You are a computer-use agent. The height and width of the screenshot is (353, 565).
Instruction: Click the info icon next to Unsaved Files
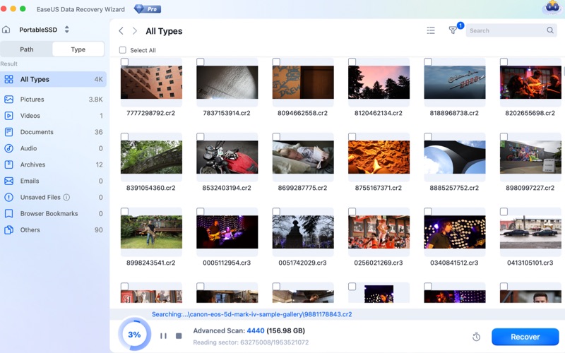(x=66, y=198)
